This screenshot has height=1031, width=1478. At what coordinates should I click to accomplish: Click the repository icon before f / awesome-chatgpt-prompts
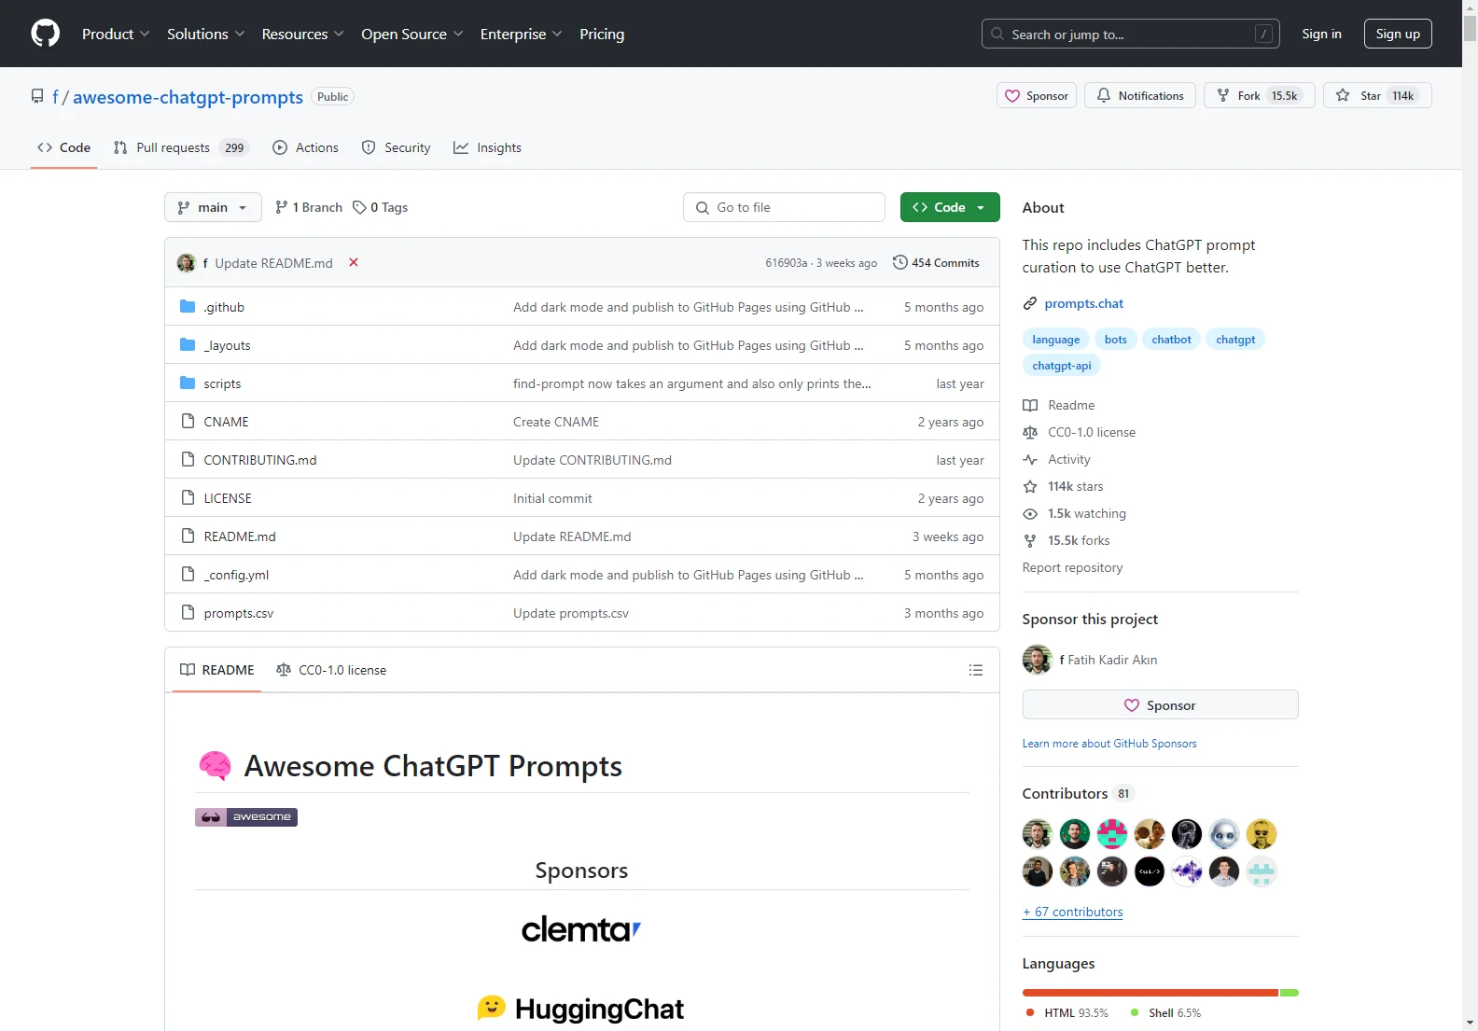[x=37, y=96]
